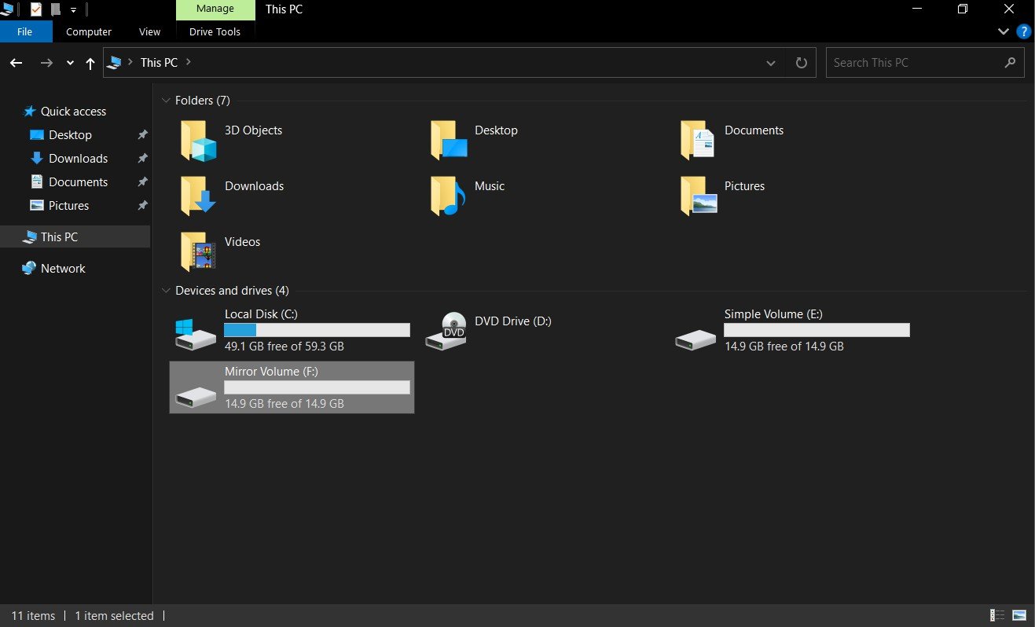The height and width of the screenshot is (627, 1035).
Task: Unpin Documents from Quick access
Action: point(142,182)
